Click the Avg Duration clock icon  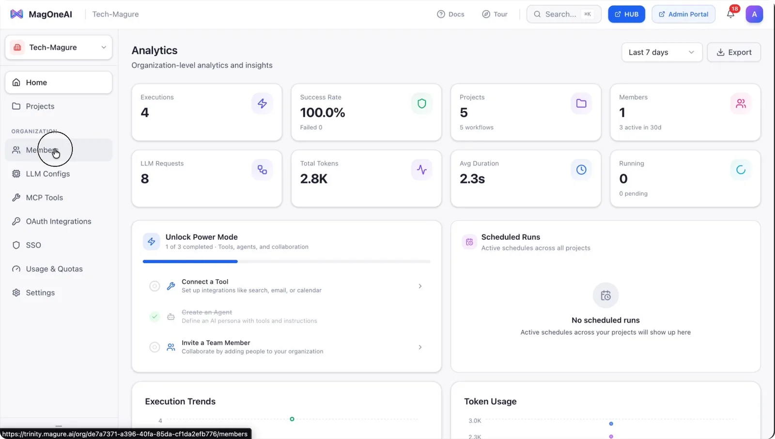point(581,170)
